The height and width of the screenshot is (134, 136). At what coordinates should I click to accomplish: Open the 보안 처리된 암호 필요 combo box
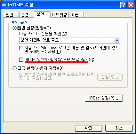pos(69,40)
